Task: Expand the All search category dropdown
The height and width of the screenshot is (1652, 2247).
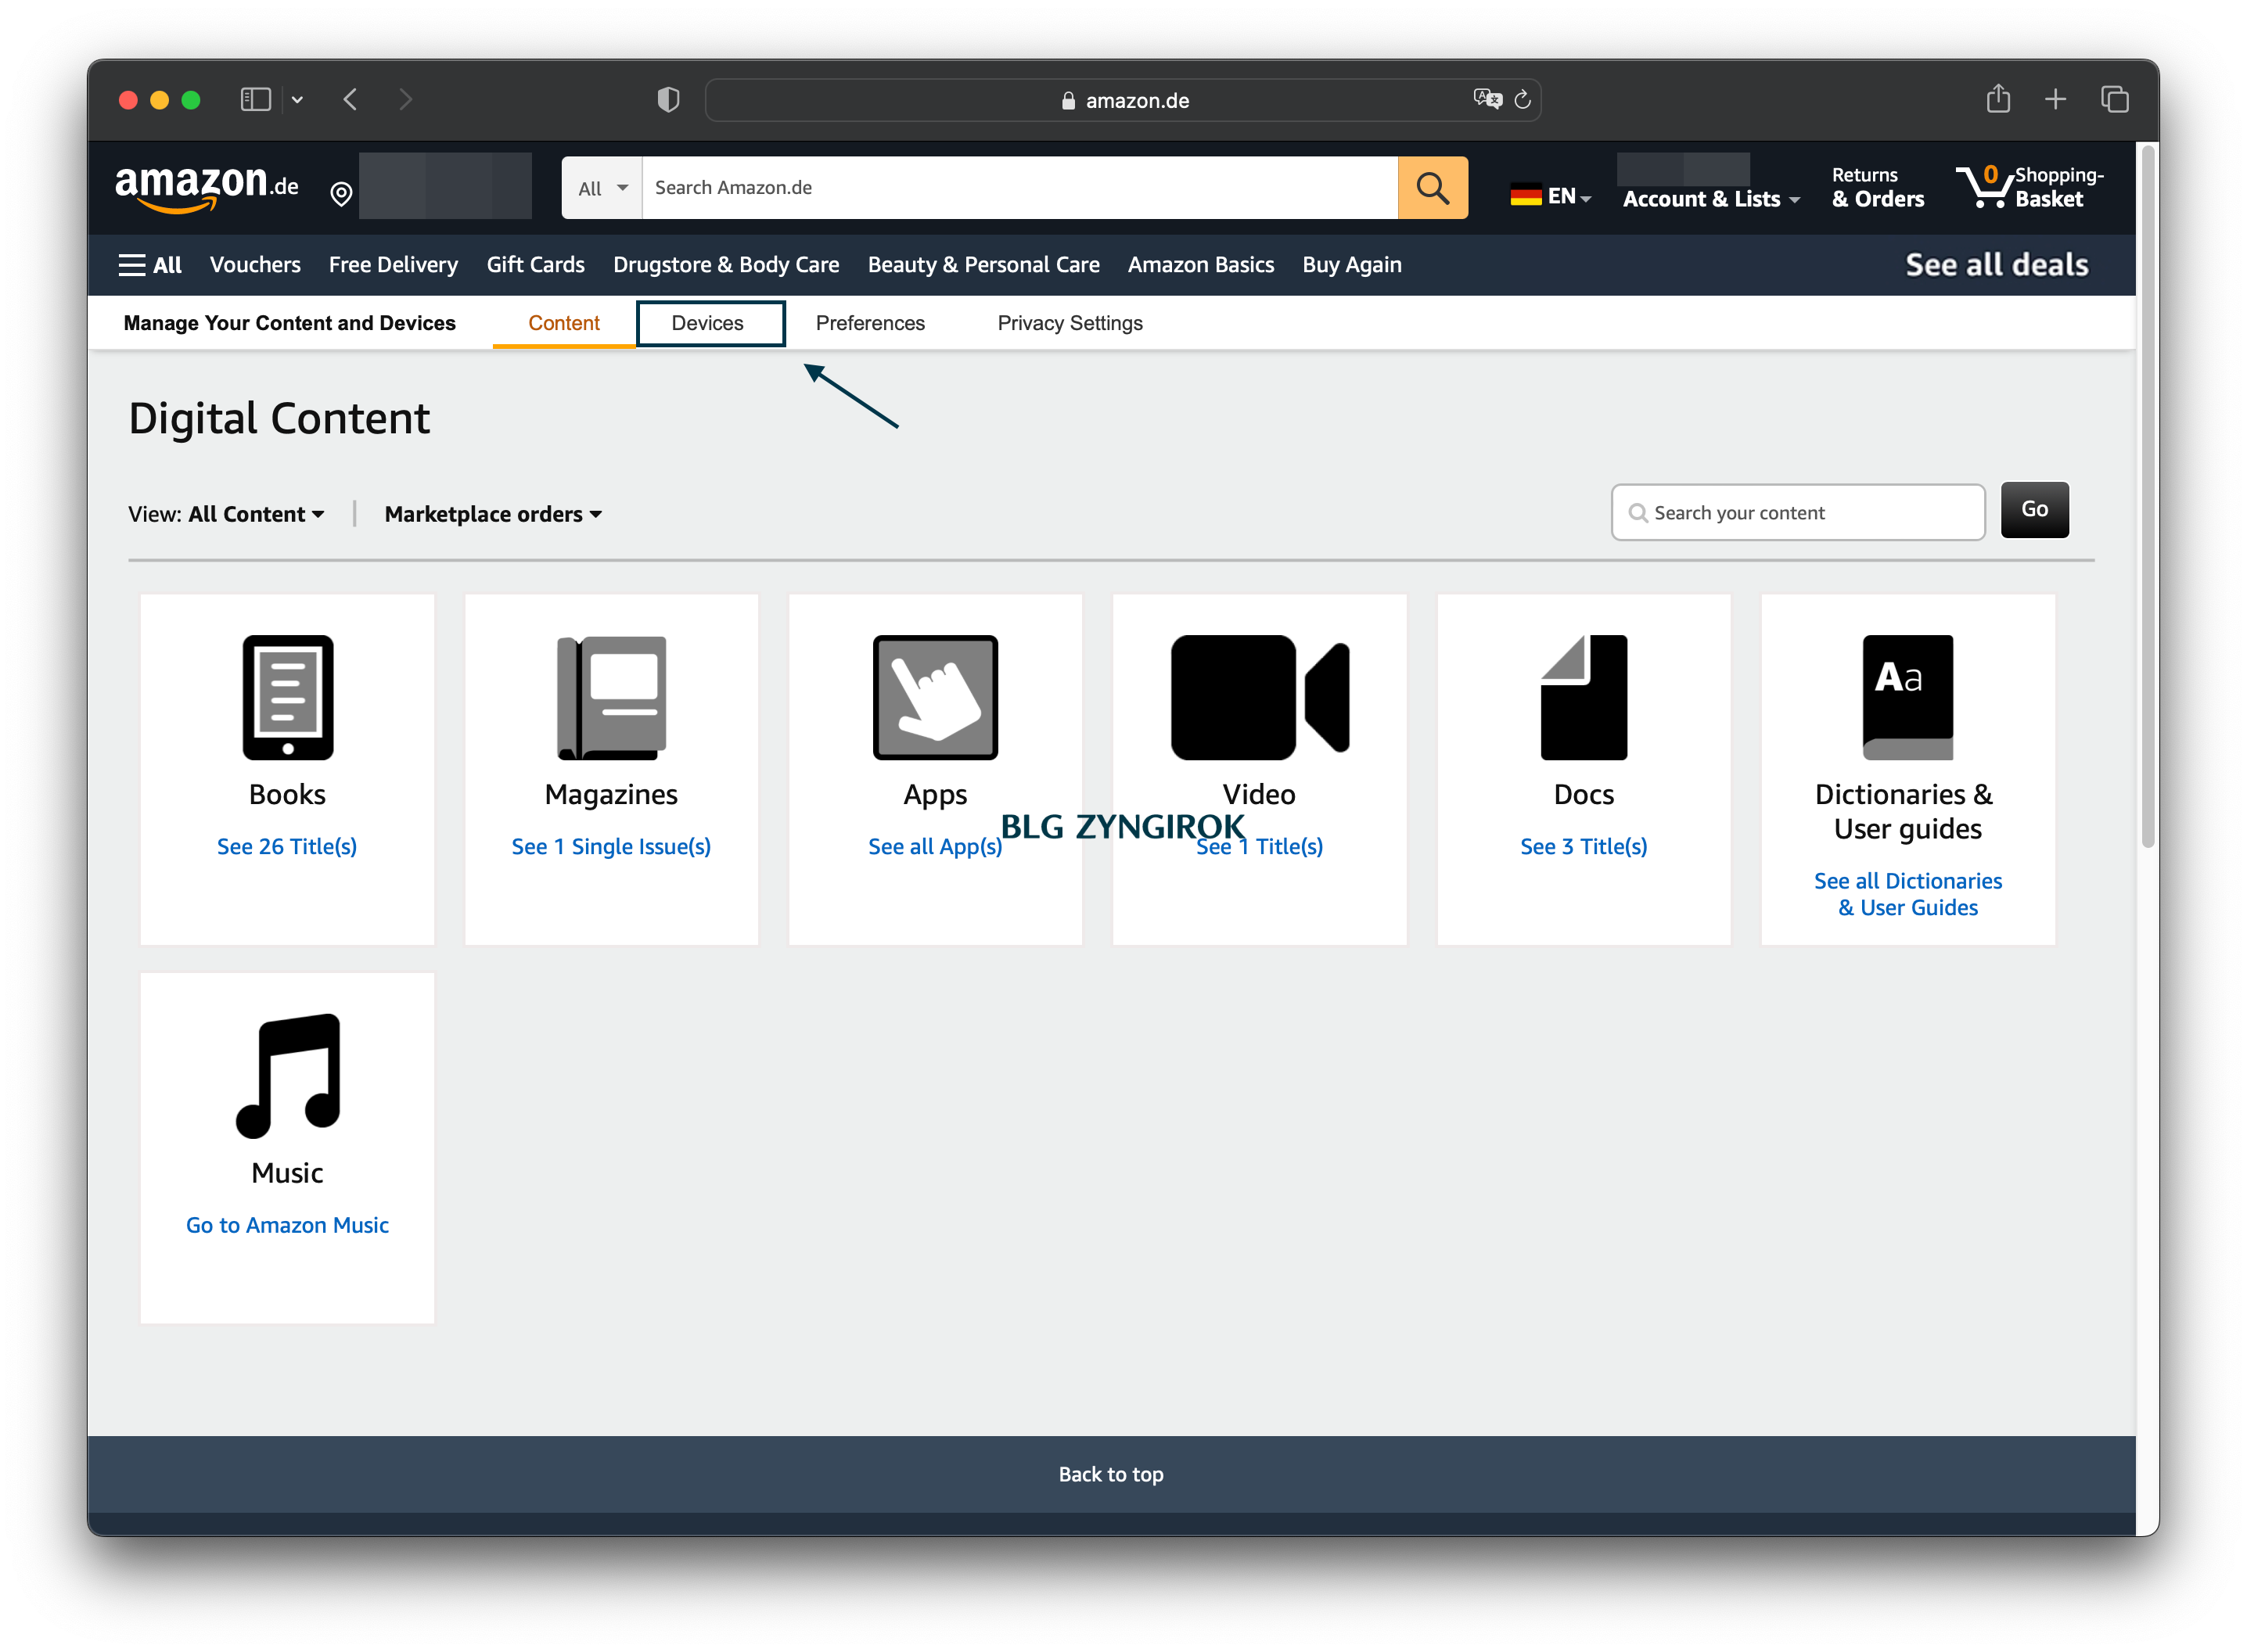Action: click(x=602, y=188)
